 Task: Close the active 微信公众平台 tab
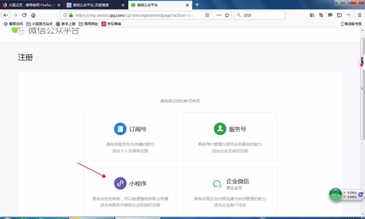pos(187,5)
